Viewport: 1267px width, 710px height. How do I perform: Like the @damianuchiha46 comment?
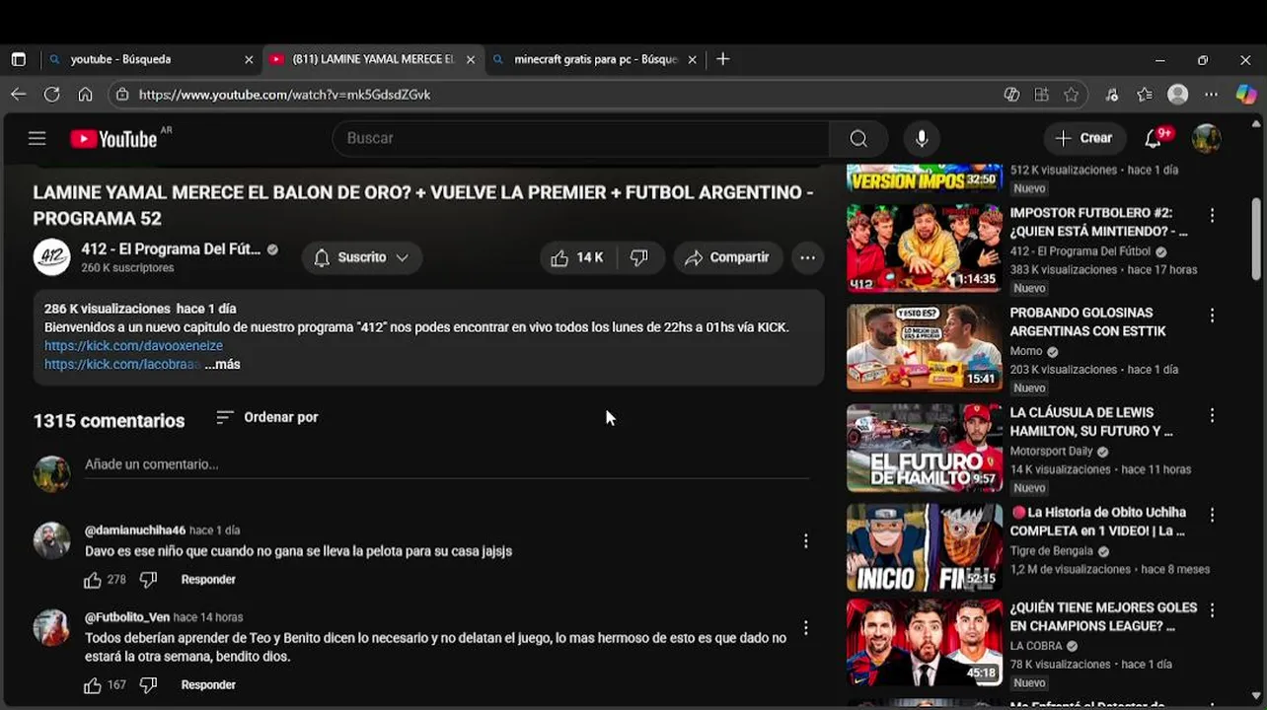coord(93,580)
